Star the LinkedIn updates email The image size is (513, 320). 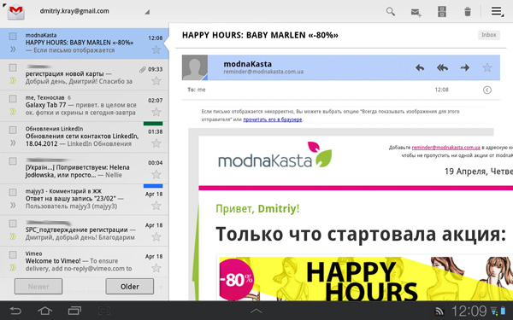[156, 143]
